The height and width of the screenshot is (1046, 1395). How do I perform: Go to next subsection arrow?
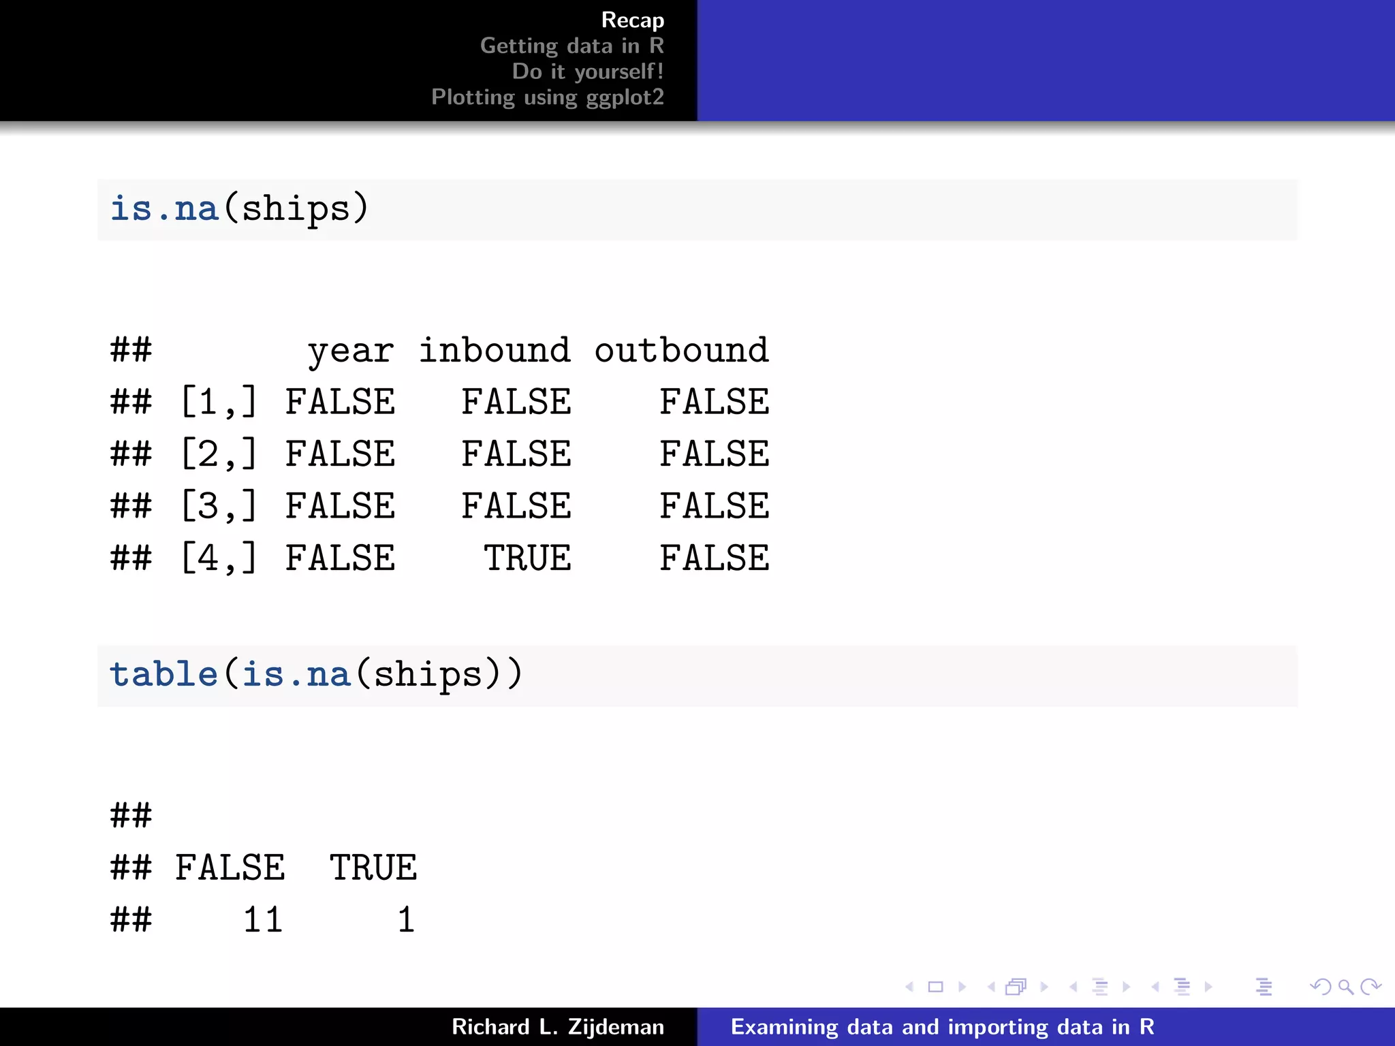(1127, 987)
